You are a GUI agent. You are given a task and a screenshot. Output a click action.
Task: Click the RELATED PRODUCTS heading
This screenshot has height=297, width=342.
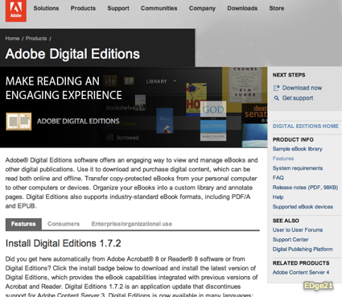click(x=301, y=263)
